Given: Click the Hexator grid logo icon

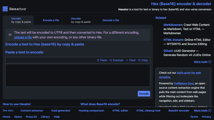Looking at the screenshot, I should [x=5, y=9].
